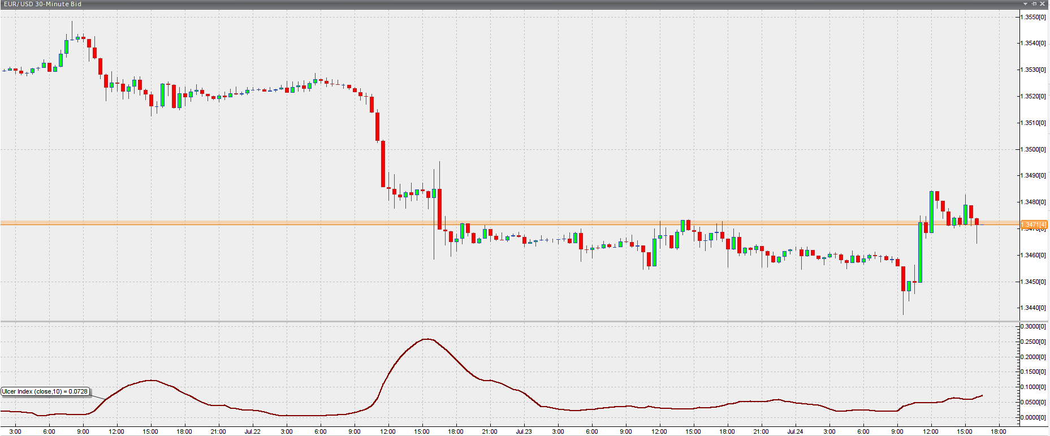
Task: Click the current price tag 1.3471
Action: coord(1034,225)
